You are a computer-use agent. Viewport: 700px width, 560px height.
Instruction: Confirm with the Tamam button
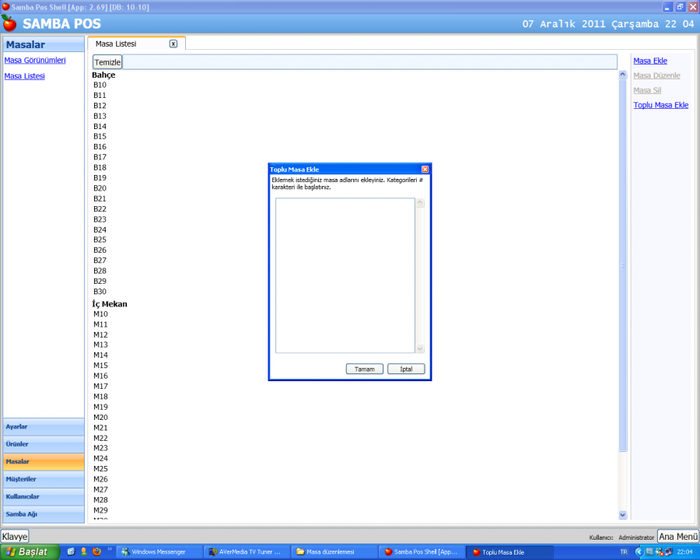click(364, 369)
